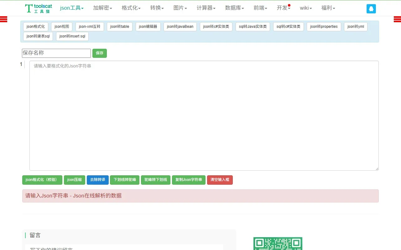401x250 pixels.
Task: Click the green 保存 button
Action: point(100,53)
